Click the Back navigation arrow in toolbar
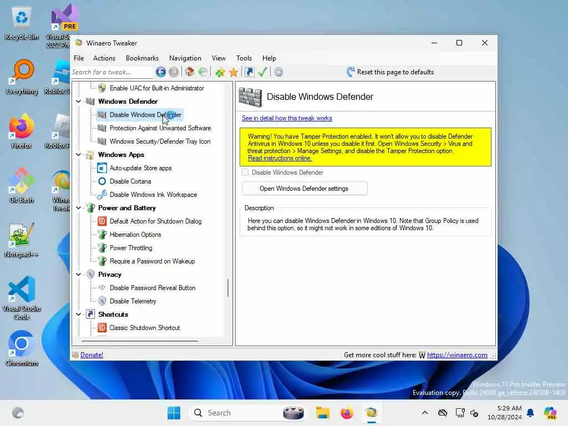 pos(160,72)
